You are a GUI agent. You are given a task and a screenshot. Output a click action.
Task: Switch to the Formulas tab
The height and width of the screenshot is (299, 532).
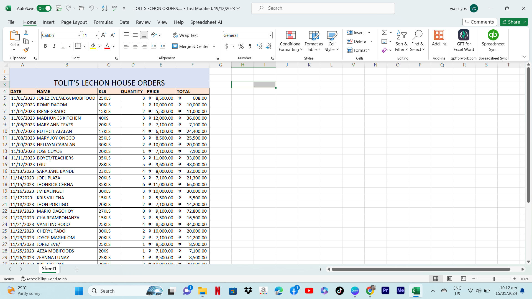(x=103, y=22)
